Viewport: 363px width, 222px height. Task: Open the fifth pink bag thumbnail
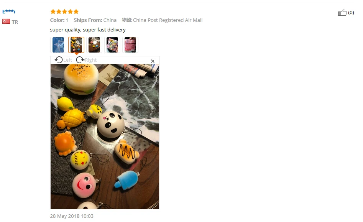(x=130, y=45)
